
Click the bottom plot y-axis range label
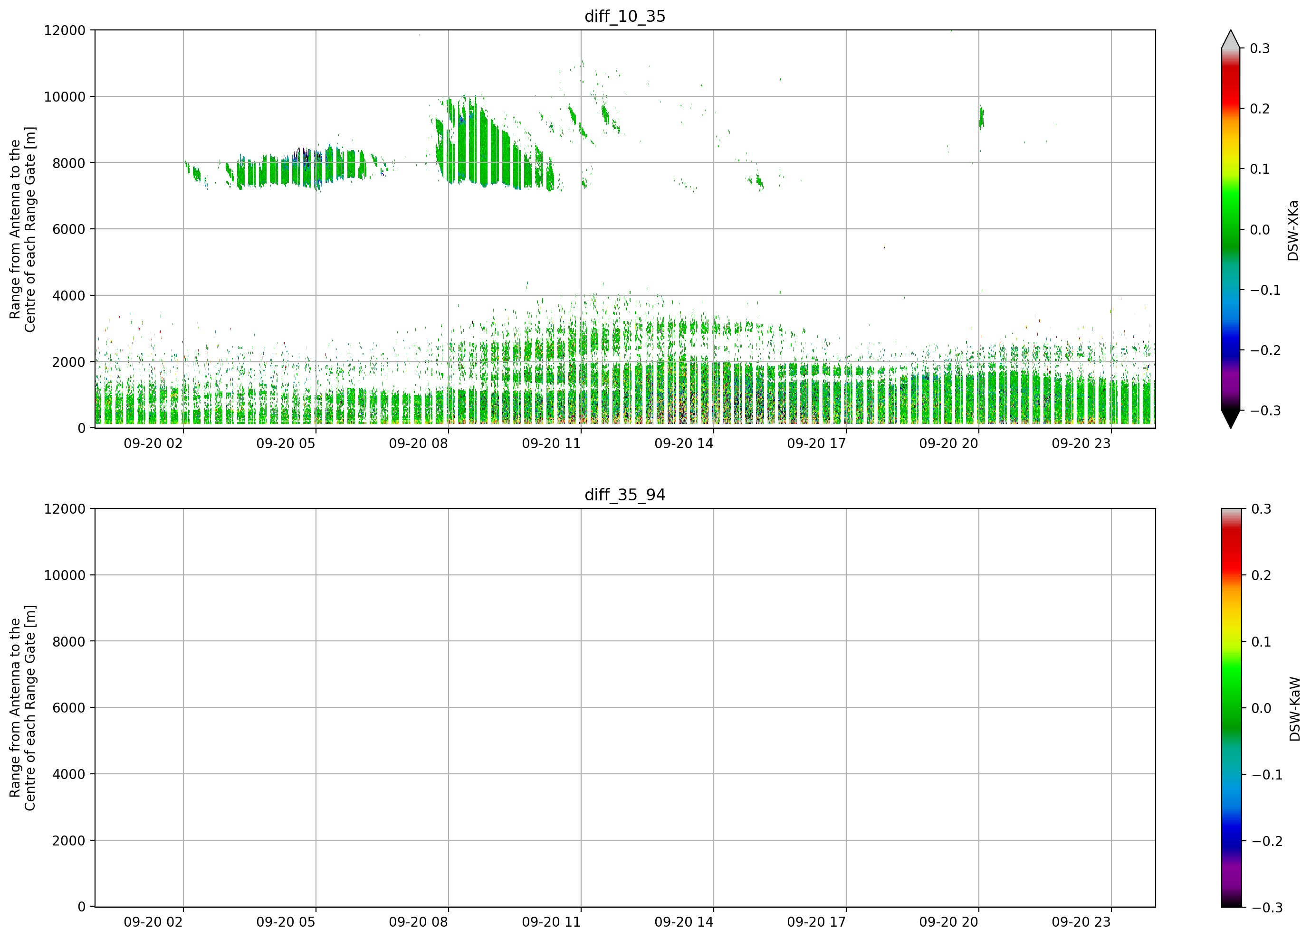(22, 708)
